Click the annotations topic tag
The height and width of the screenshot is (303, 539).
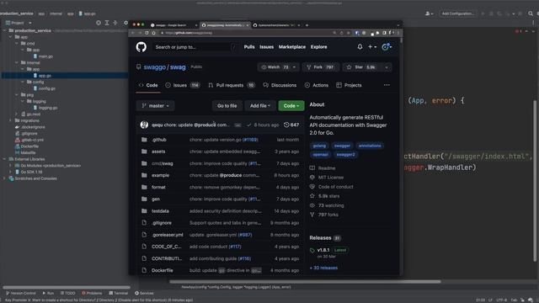tap(370, 146)
